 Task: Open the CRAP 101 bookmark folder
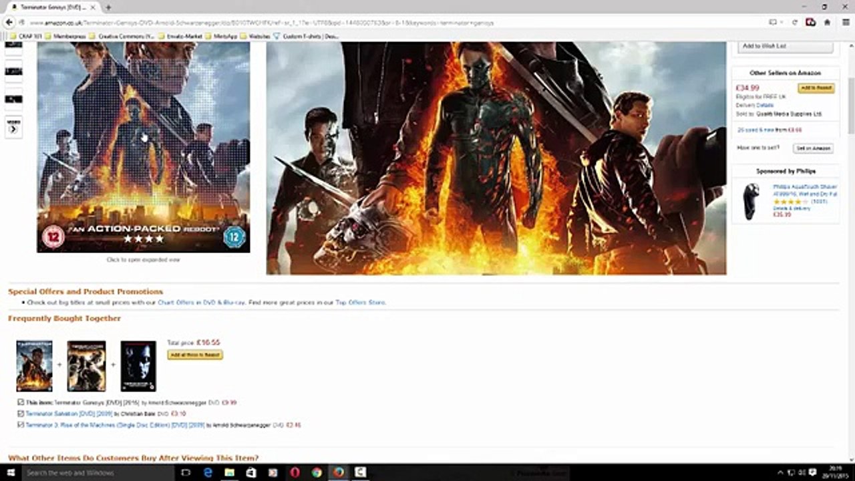(x=26, y=36)
